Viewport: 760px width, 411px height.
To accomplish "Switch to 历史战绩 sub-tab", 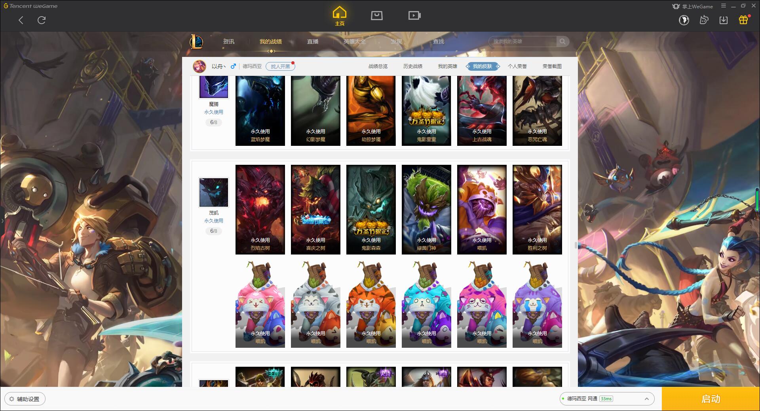I will (413, 66).
